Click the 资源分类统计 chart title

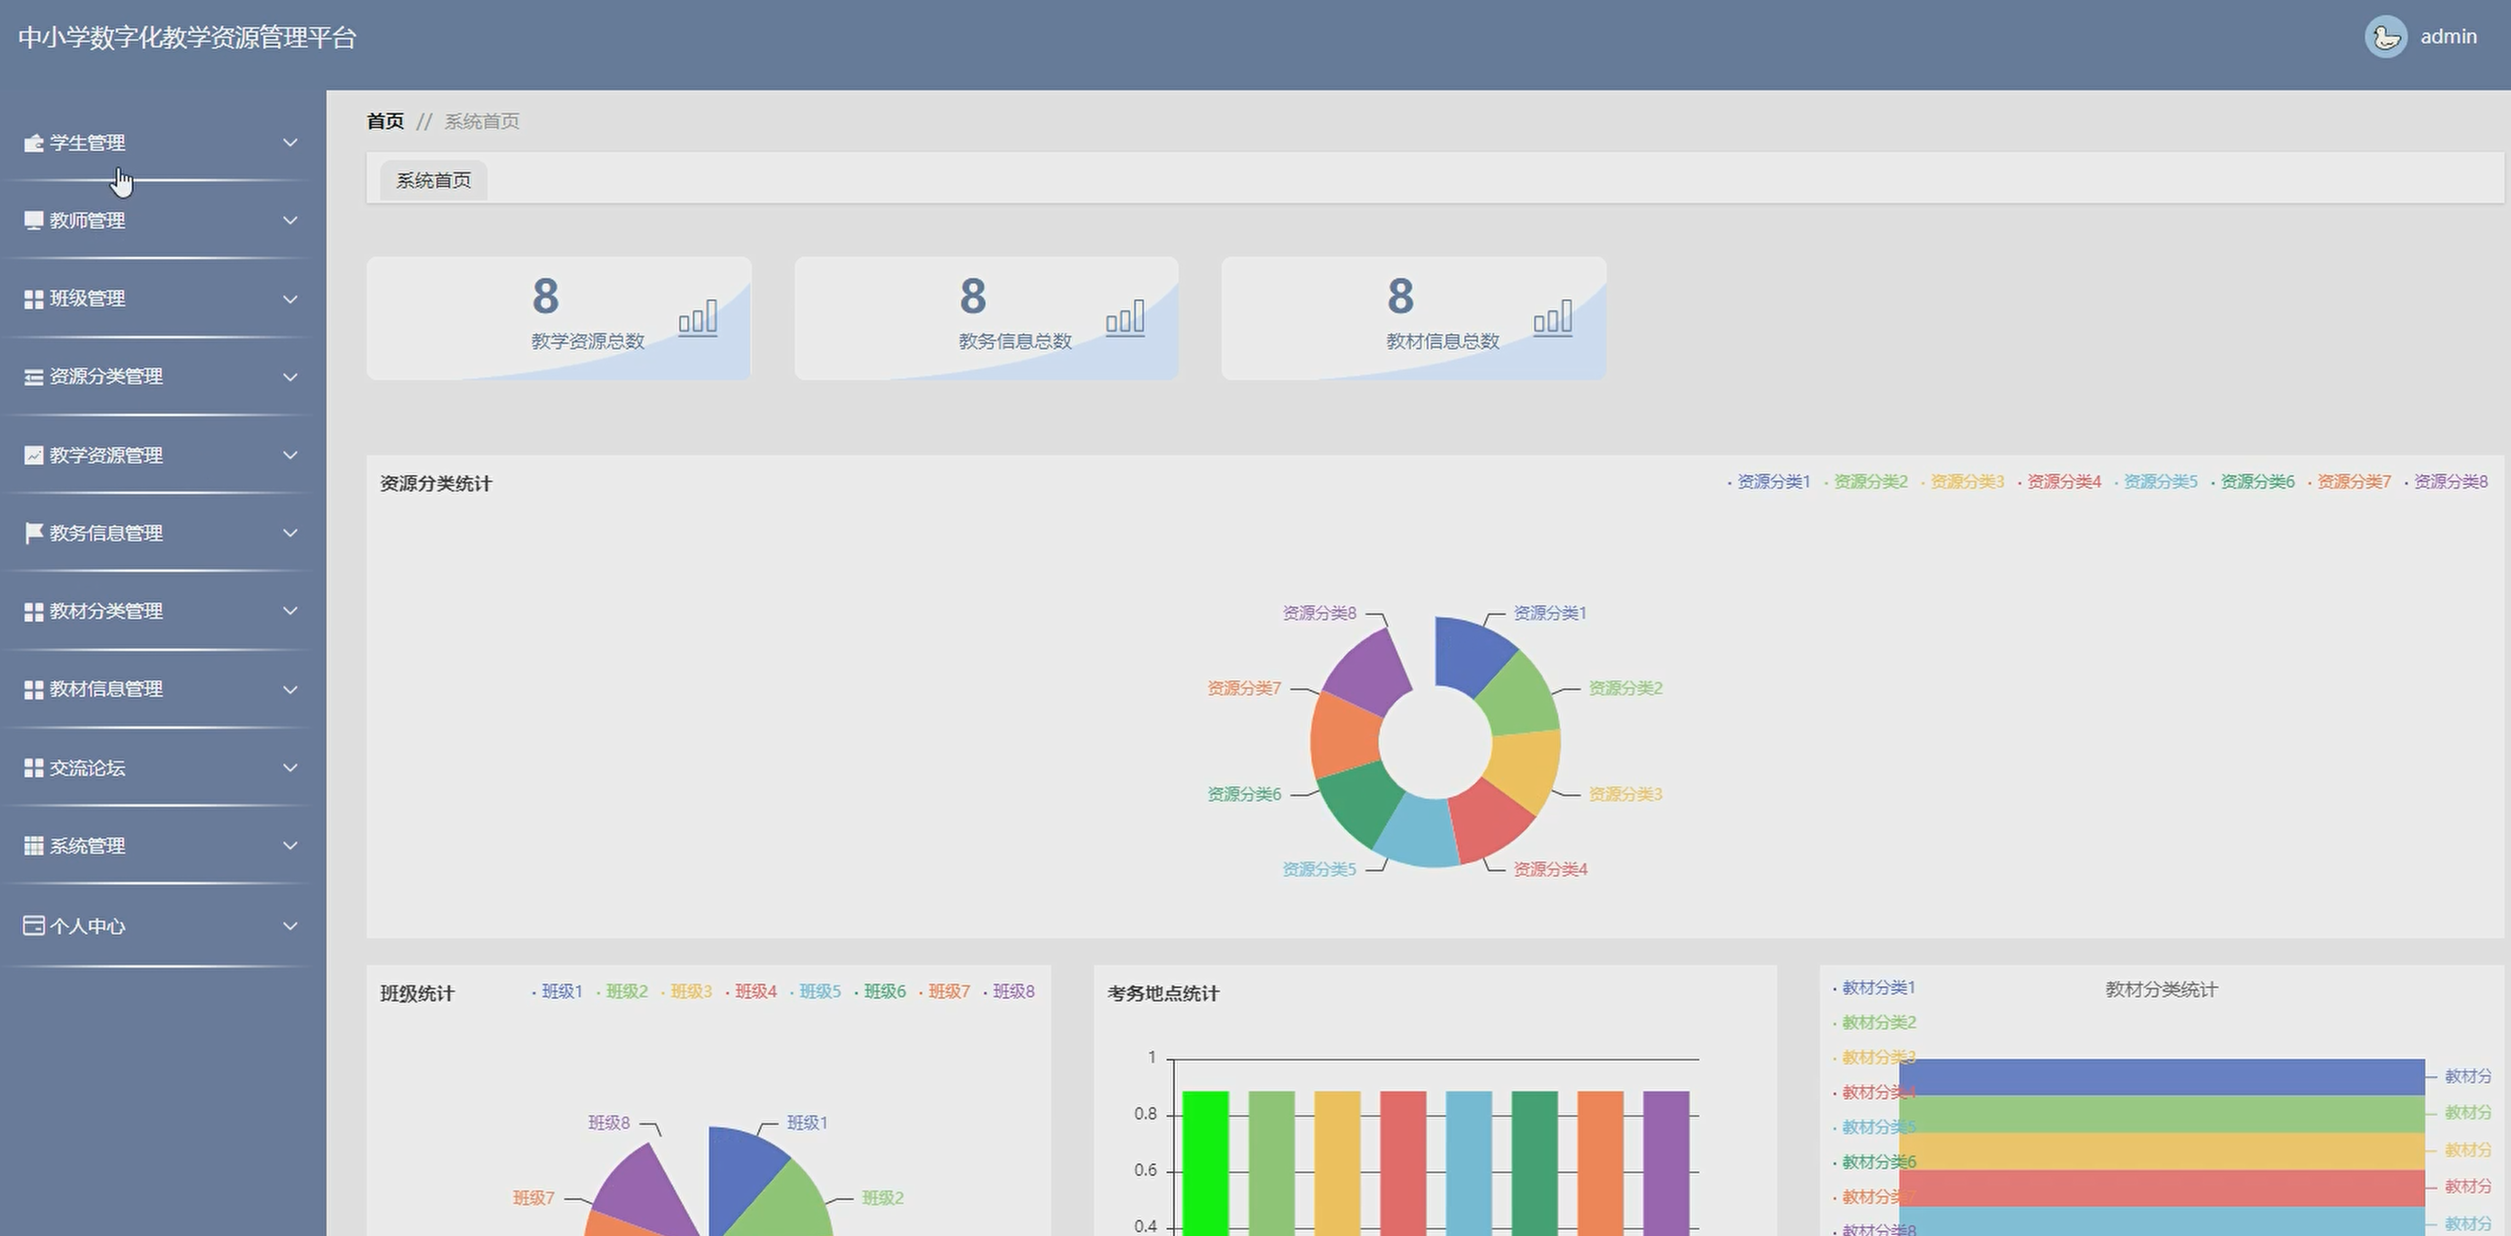[436, 483]
